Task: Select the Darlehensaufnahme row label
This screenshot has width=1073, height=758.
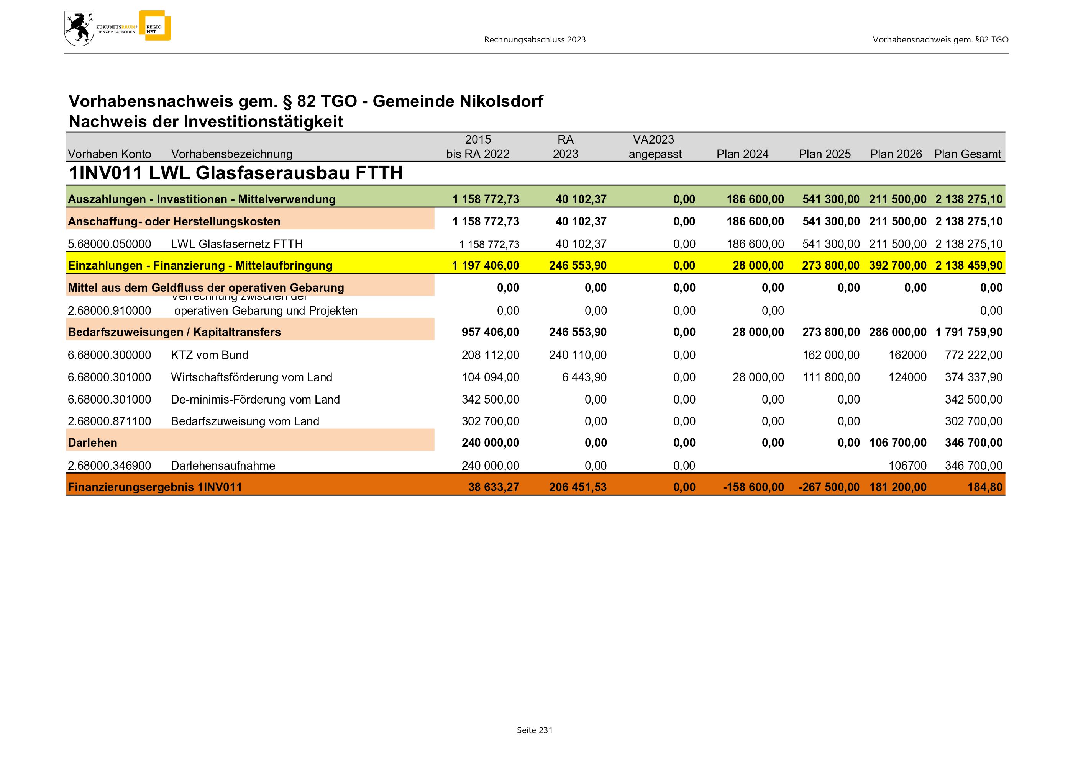Action: point(223,466)
